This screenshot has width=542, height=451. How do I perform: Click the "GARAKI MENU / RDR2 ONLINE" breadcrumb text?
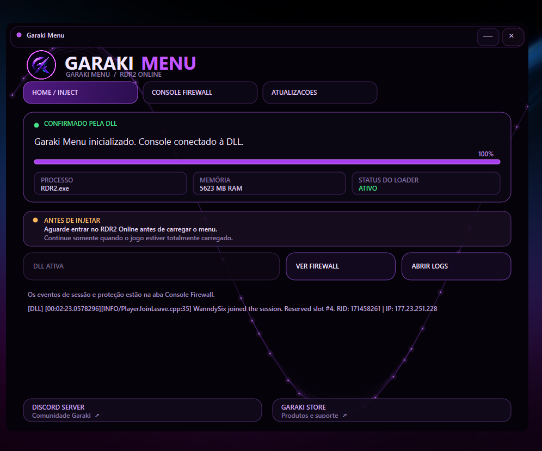point(114,75)
